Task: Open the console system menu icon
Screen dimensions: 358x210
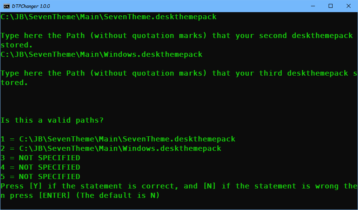Action: [6, 6]
